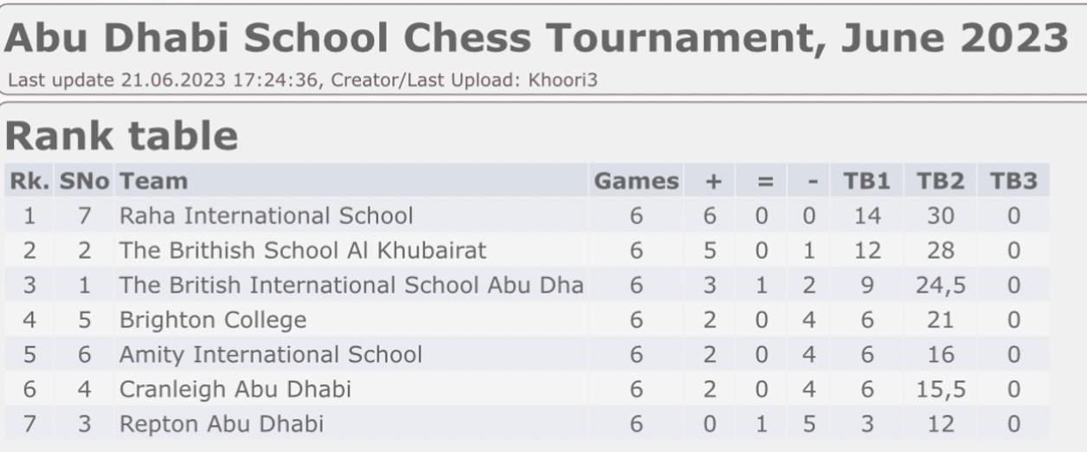This screenshot has width=1087, height=452.
Task: Click the plus wins column header
Action: (713, 181)
